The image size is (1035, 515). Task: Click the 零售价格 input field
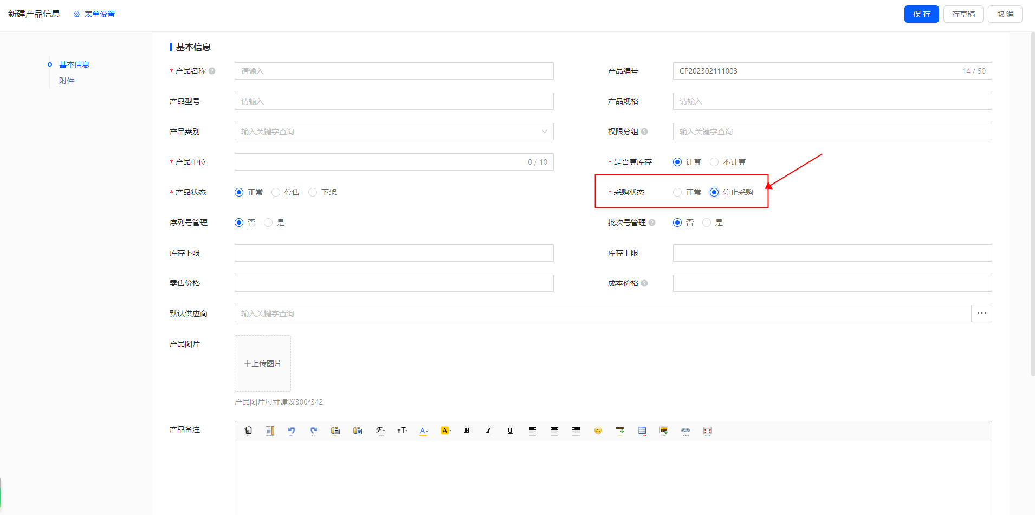(x=394, y=283)
